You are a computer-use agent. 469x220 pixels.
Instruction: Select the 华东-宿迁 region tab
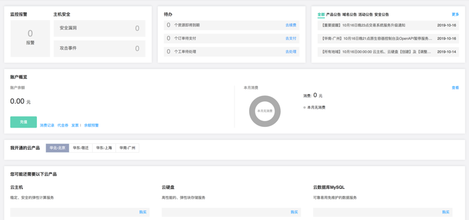tap(81, 148)
